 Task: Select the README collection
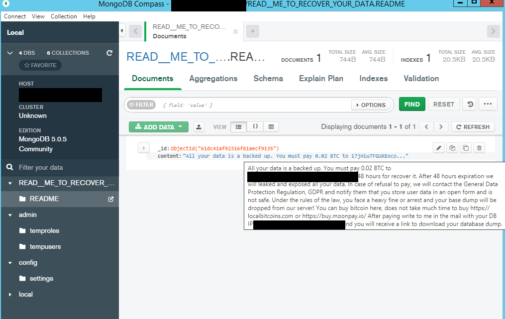point(60,199)
